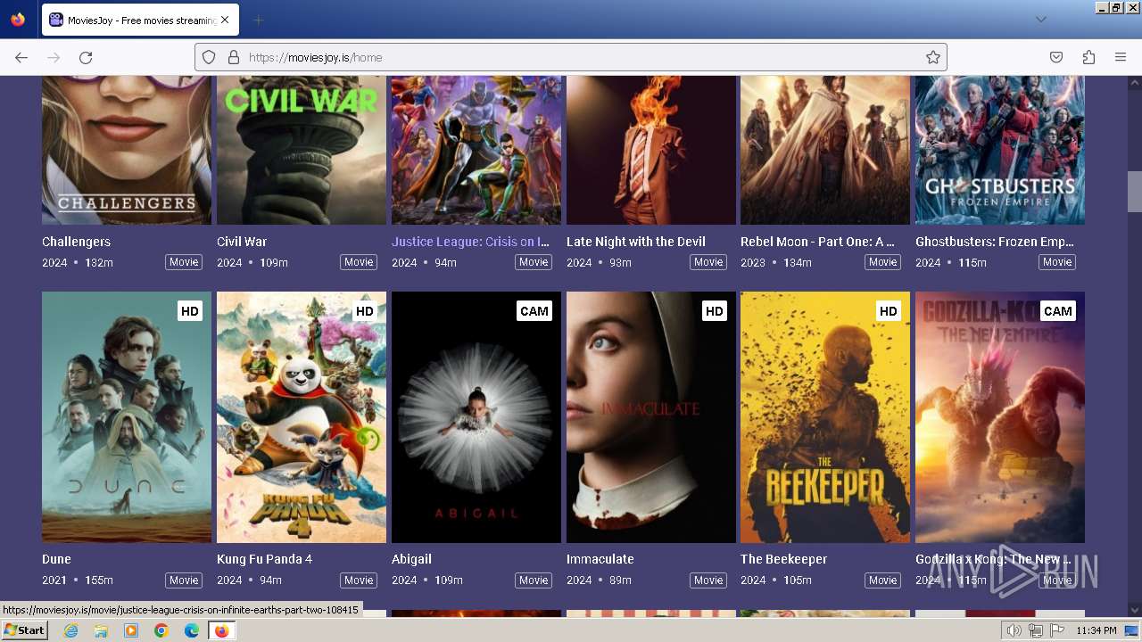The image size is (1142, 642).
Task: Open The Beekeeper movie poster
Action: click(x=825, y=417)
